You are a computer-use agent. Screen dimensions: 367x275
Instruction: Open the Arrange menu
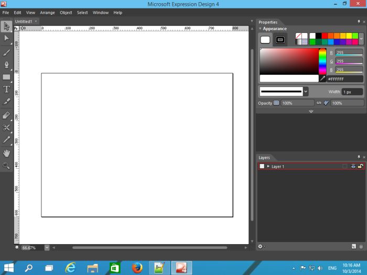[x=47, y=12]
